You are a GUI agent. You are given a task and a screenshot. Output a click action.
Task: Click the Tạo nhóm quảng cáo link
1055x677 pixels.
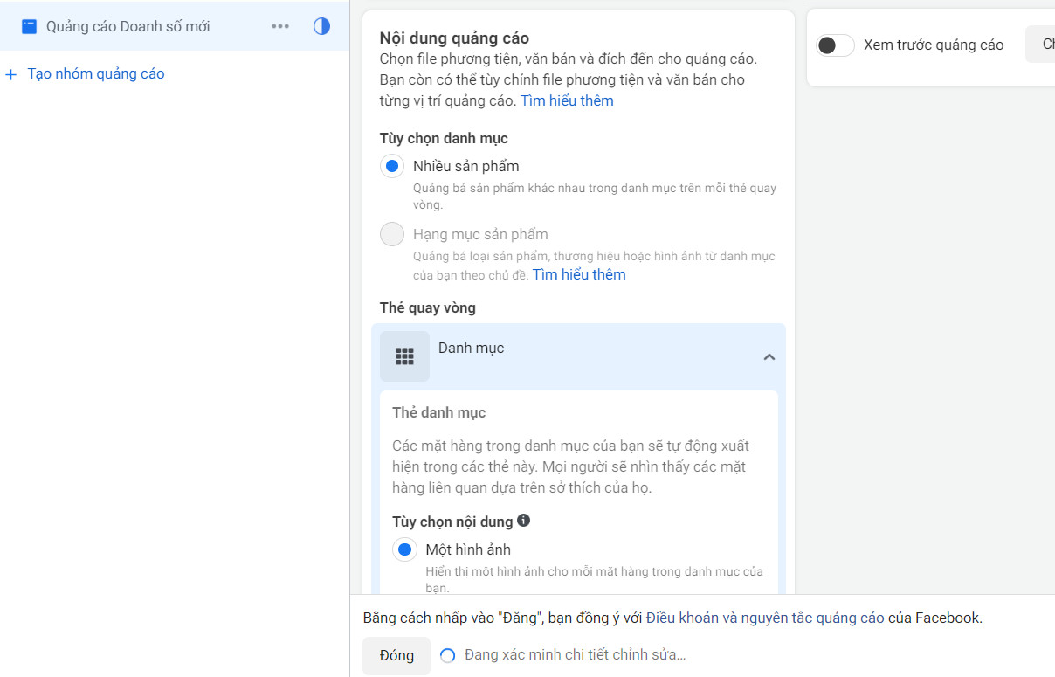[96, 74]
